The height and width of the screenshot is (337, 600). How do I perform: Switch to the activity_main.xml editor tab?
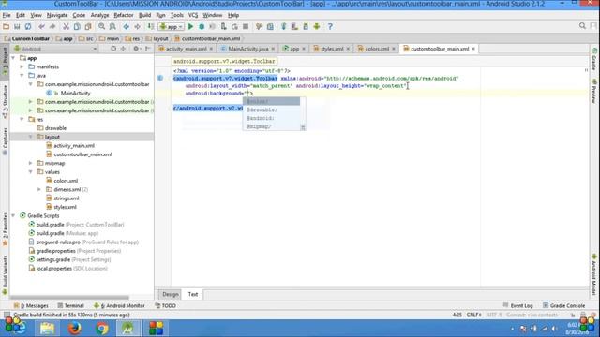[x=186, y=49]
